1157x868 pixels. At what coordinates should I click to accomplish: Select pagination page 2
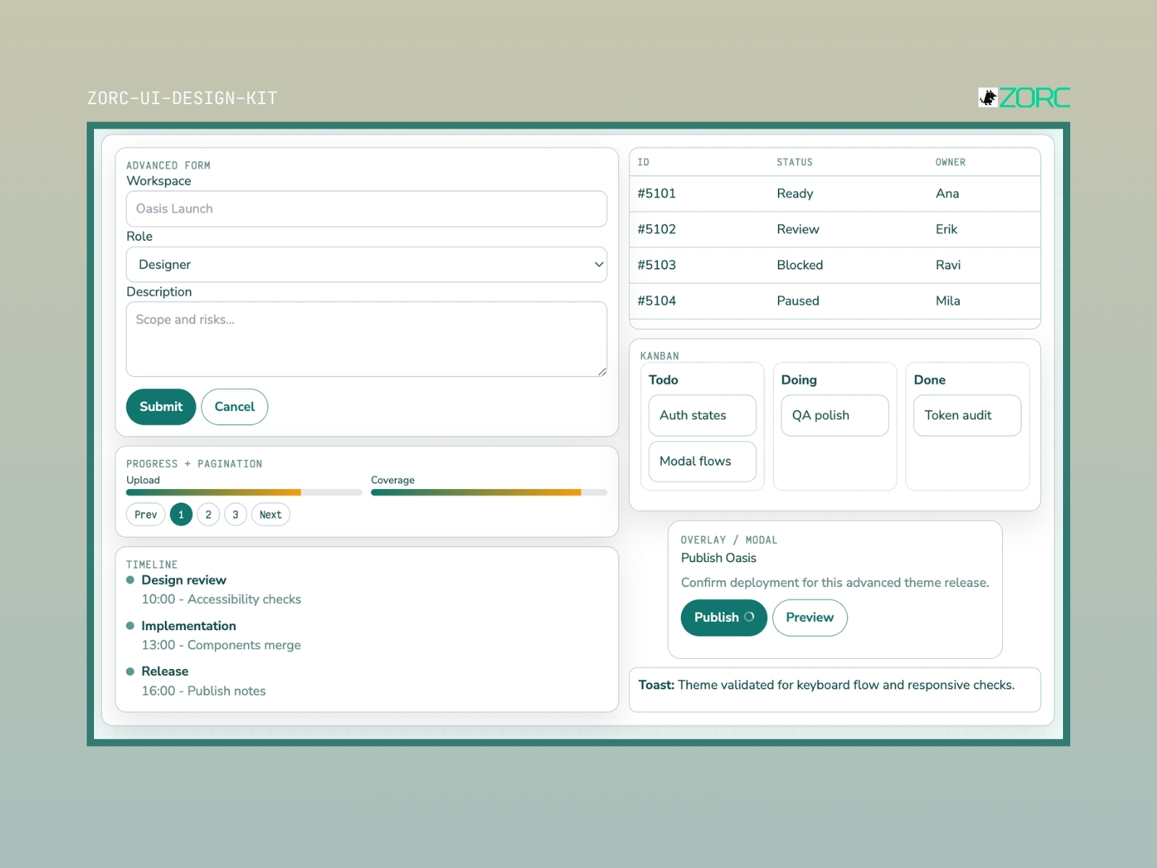(x=208, y=514)
